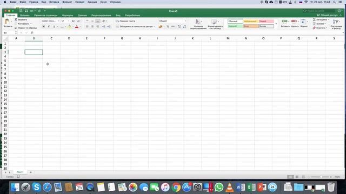The width and height of the screenshot is (346, 194).
Task: Click the add new sheet plus button
Action: pyautogui.click(x=31, y=172)
